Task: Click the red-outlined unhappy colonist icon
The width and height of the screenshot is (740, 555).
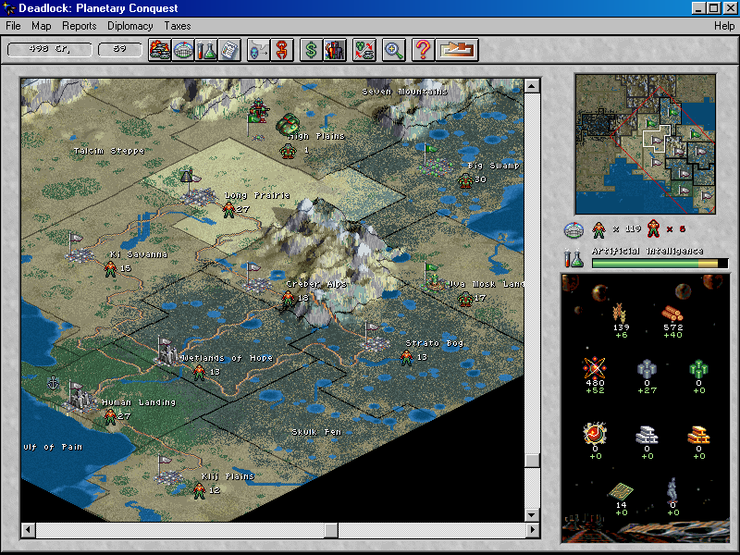Action: click(x=654, y=228)
